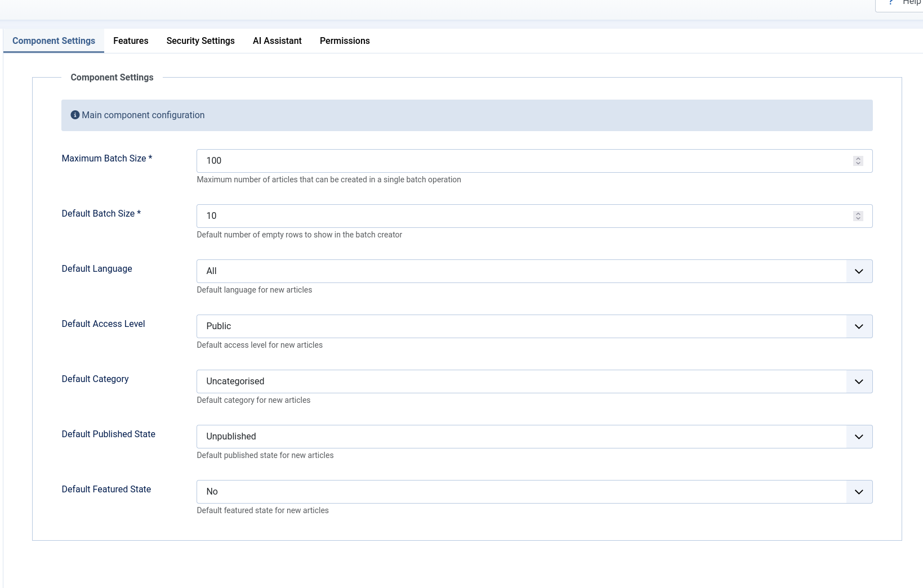Screen dimensions: 923x588
Task: Click the Help link at top right
Action: 911,3
